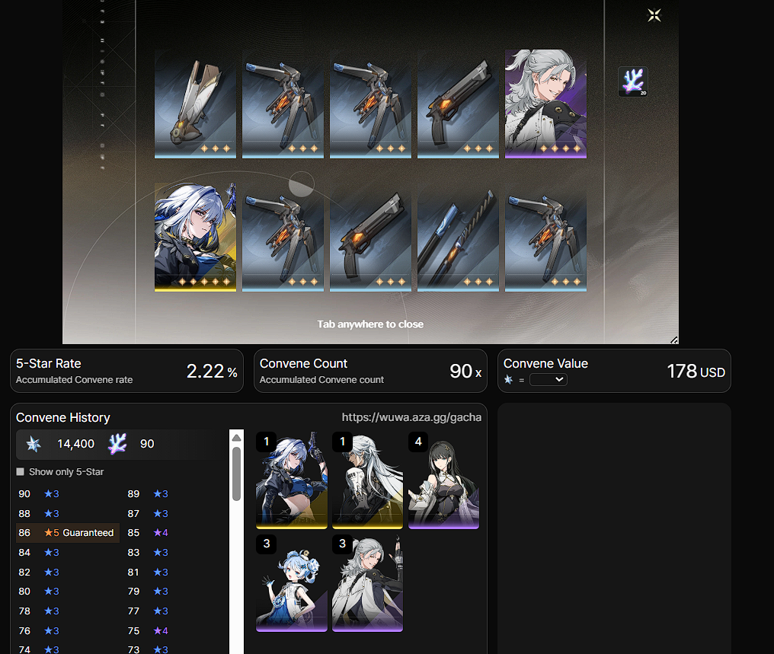Click the astrite icon beside 14,400
This screenshot has width=774, height=654.
(x=34, y=444)
